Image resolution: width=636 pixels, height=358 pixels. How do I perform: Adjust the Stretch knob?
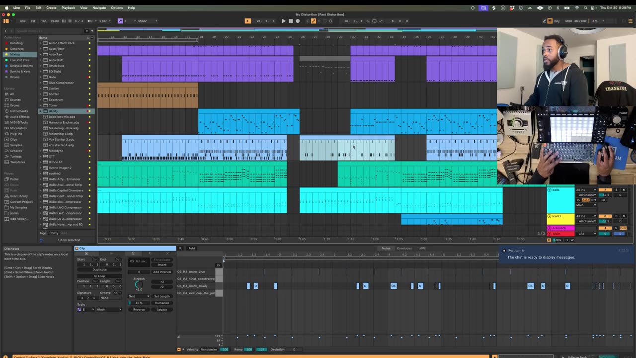[139, 284]
